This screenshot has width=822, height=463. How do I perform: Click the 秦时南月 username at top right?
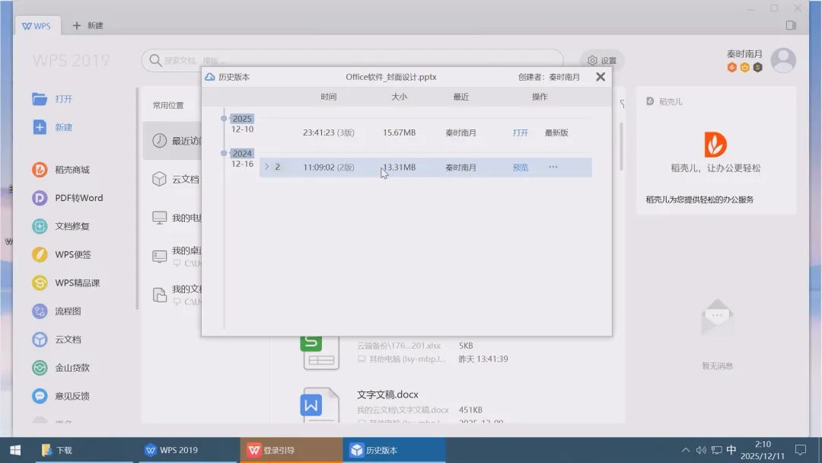tap(744, 54)
